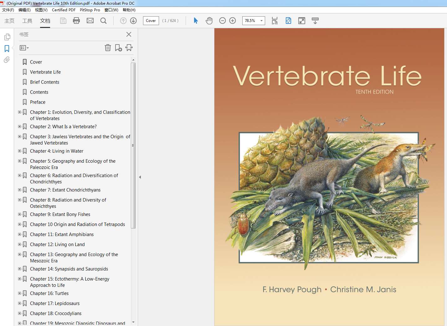
Task: Toggle the Bookmarks sidebar panel
Action: (7, 49)
